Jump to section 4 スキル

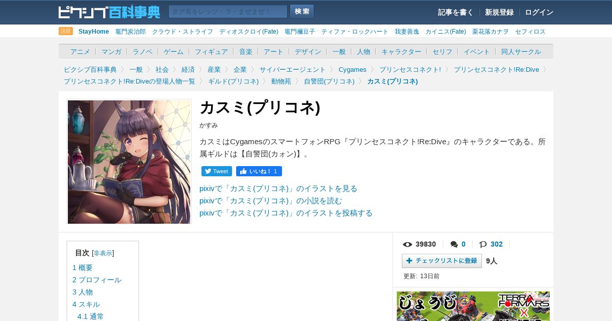point(86,304)
